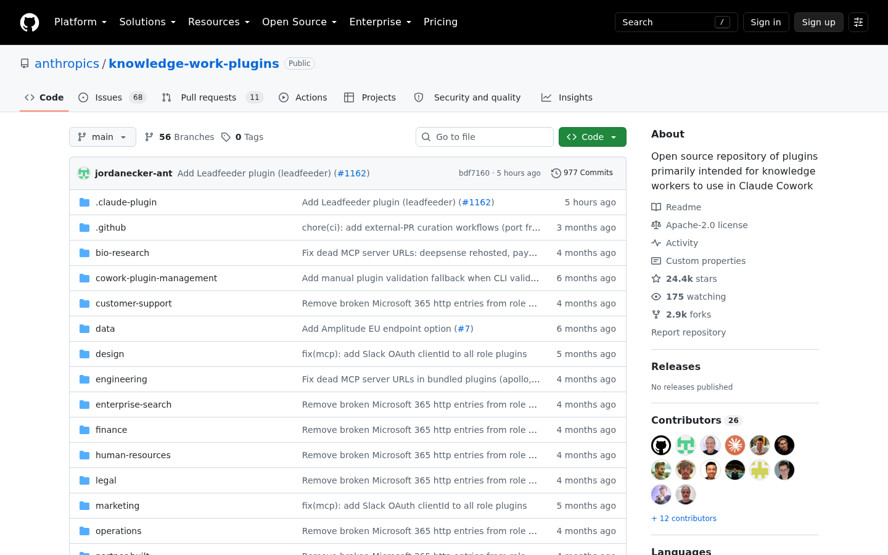The width and height of the screenshot is (888, 555).
Task: Open the Projects tab
Action: point(370,97)
